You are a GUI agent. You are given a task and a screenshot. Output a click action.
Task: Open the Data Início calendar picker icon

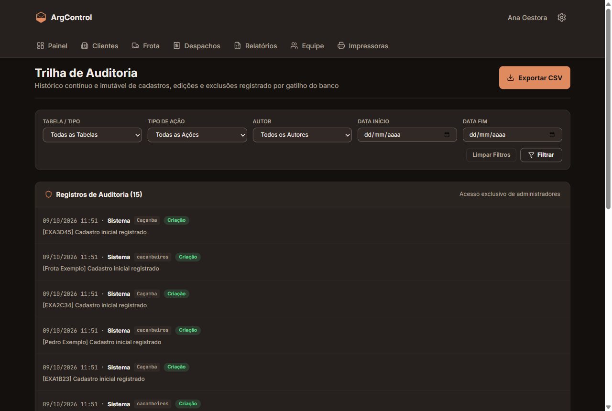pyautogui.click(x=447, y=135)
